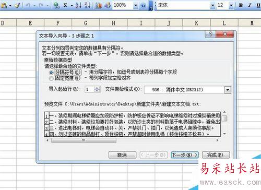The image size is (261, 190).
Task: Click preview horizontal scroll left arrow
Action: coord(48,140)
